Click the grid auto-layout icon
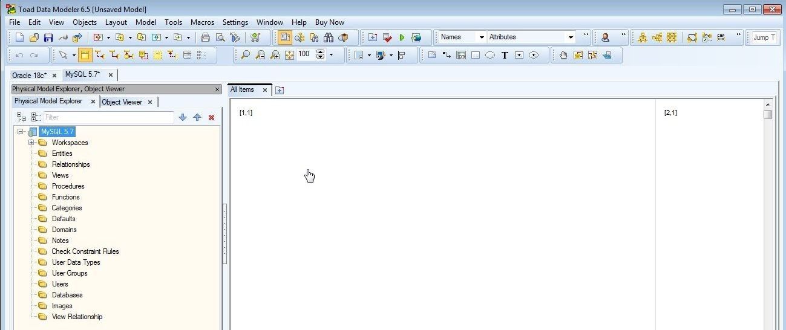The height and width of the screenshot is (330, 786). [x=672, y=37]
